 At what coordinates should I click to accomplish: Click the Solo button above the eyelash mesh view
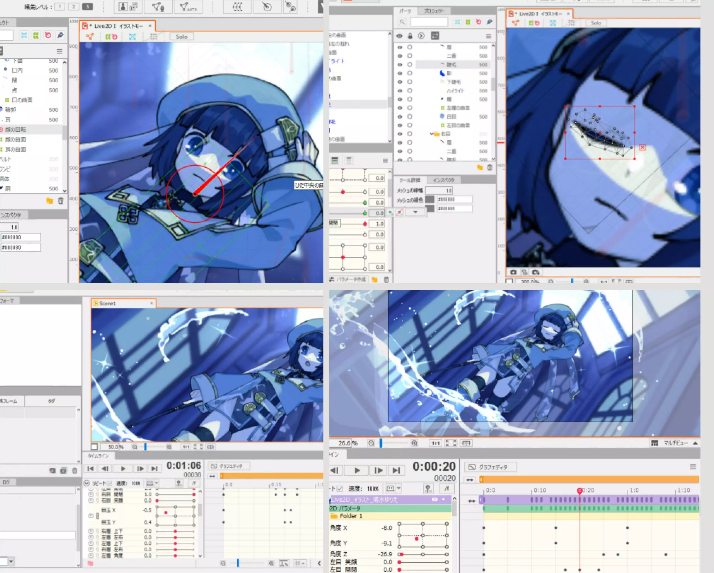coord(596,23)
